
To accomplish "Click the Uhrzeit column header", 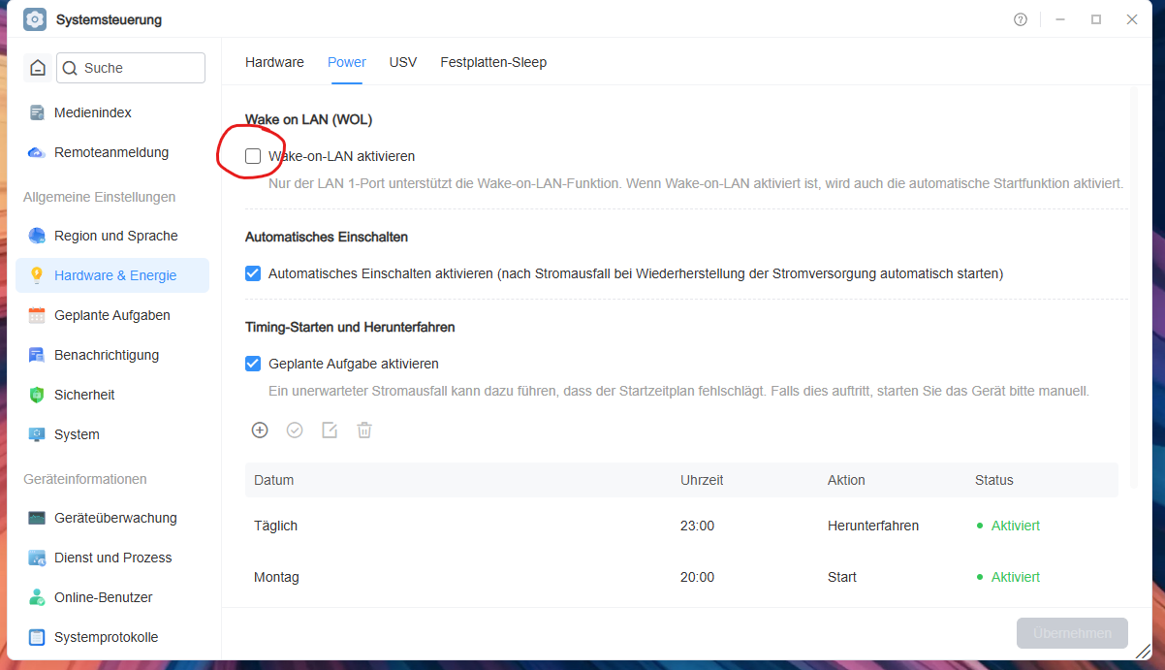I will point(702,480).
